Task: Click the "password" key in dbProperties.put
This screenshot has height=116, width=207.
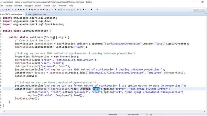Action: 48,66
